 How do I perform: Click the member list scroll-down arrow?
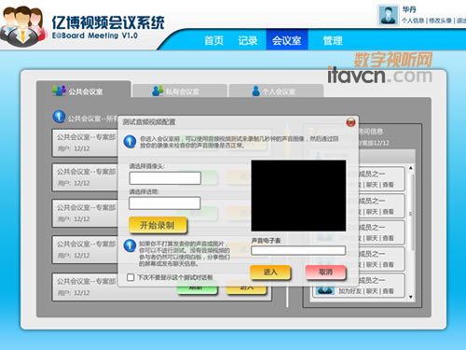[x=411, y=297]
